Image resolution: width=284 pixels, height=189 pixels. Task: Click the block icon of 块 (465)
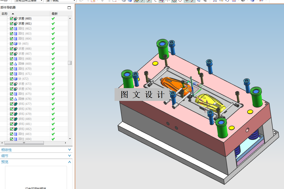(x=16, y=44)
